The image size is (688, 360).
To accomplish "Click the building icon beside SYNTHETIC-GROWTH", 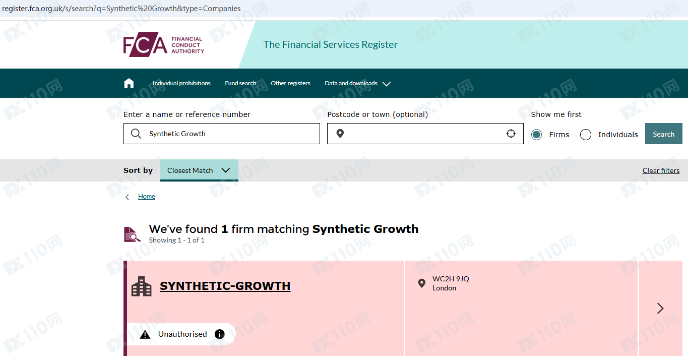I will [x=142, y=286].
